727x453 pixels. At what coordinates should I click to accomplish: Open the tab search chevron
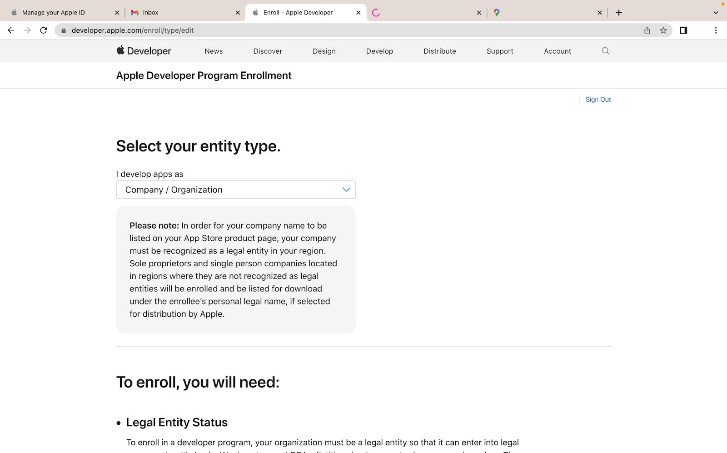[716, 13]
